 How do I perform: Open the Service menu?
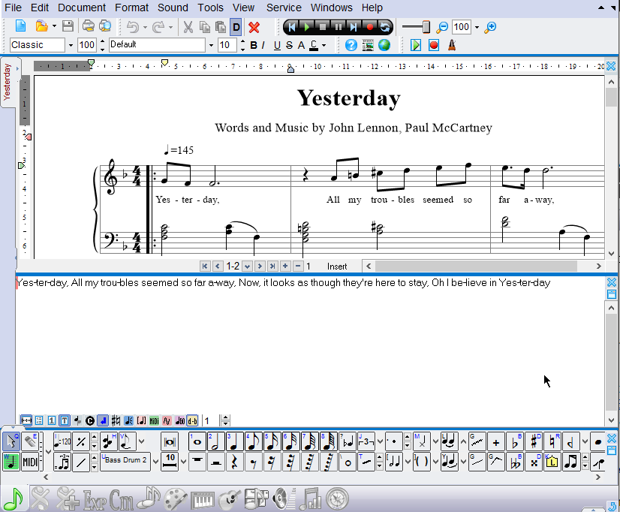[284, 8]
